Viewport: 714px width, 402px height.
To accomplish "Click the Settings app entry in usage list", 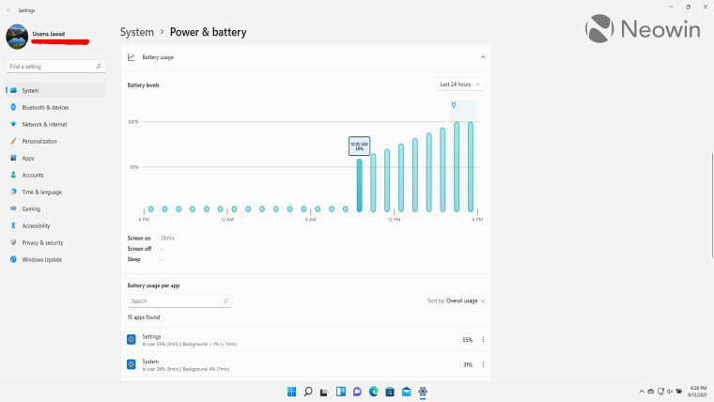I will coord(306,340).
